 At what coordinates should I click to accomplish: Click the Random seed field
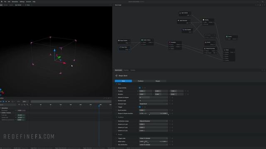153,101
